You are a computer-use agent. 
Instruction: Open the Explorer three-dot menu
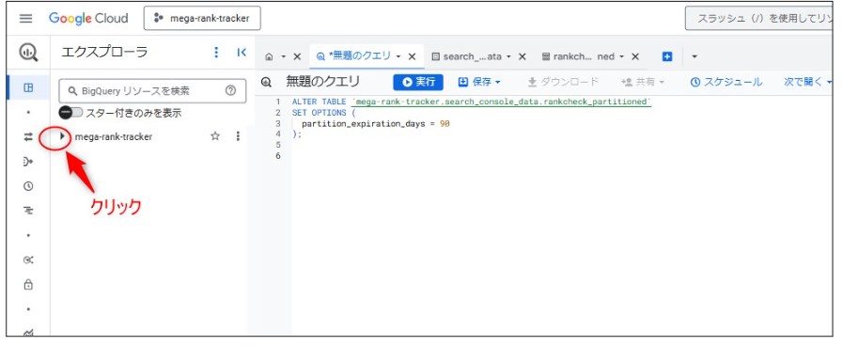pyautogui.click(x=216, y=52)
